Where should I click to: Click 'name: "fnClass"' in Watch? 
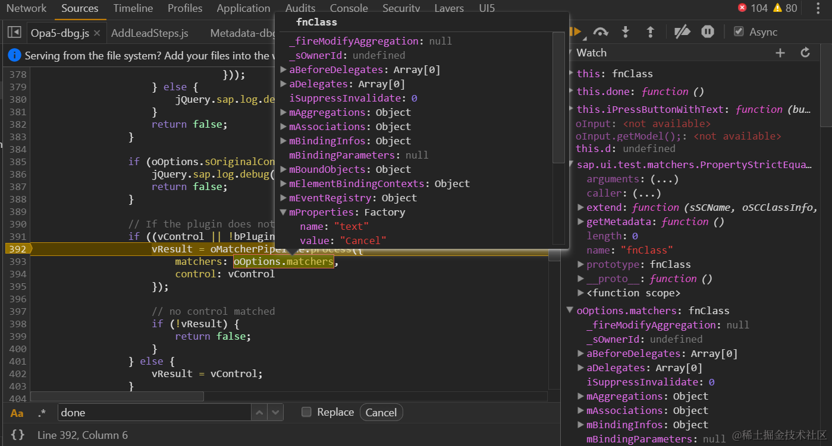click(x=630, y=250)
